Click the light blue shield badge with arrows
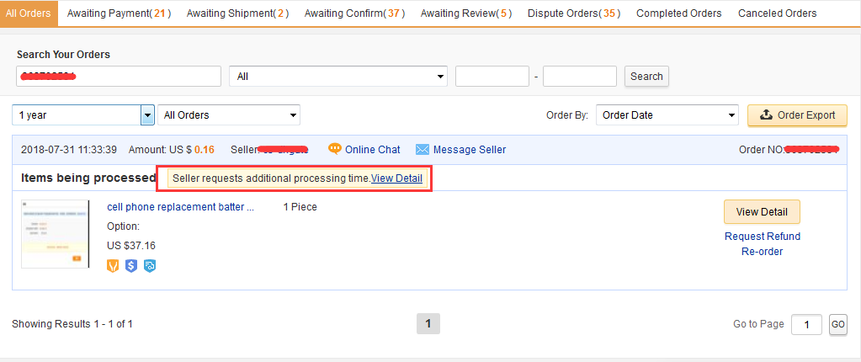Image resolution: width=861 pixels, height=362 pixels. (x=149, y=266)
